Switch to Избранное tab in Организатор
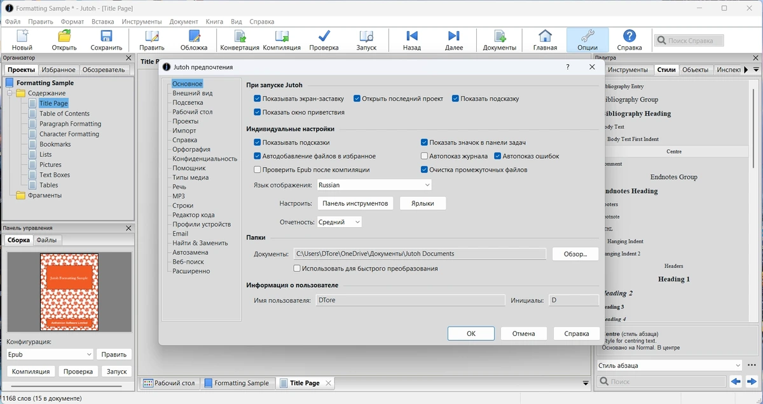The width and height of the screenshot is (763, 404). [59, 70]
